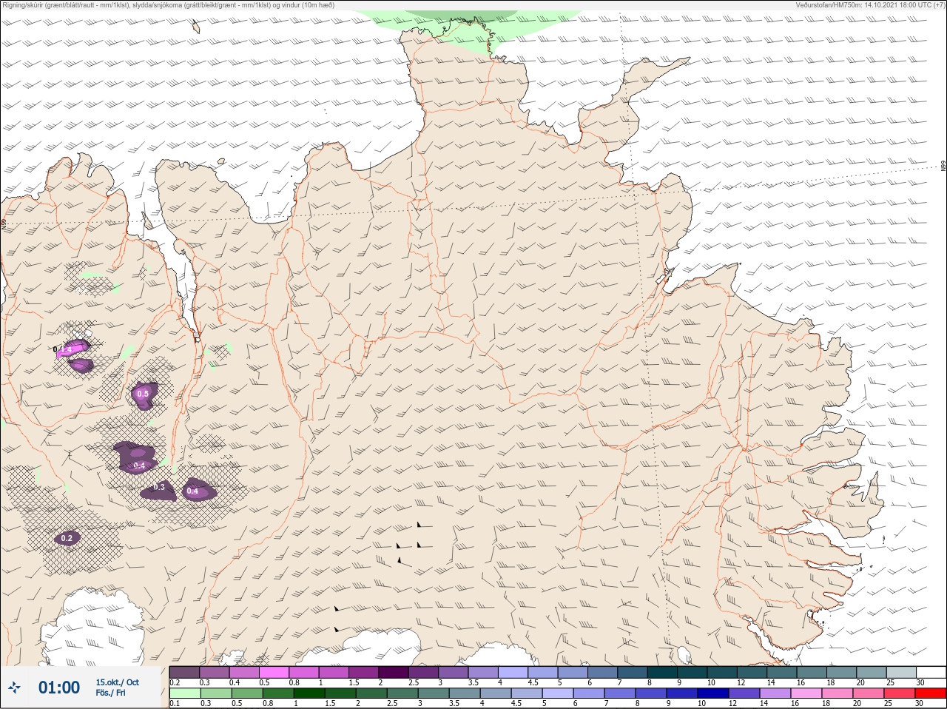Click the vertical N99 label on the right map edge
This screenshot has height=709, width=947.
pos(943,167)
